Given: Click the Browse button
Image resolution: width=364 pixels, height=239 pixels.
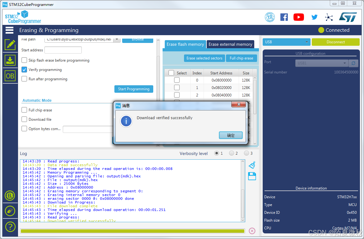Looking at the screenshot, I should (x=138, y=40).
